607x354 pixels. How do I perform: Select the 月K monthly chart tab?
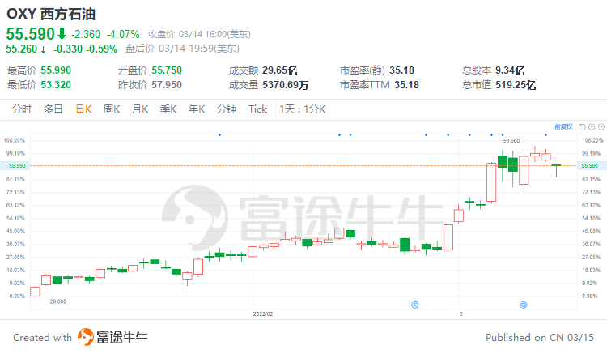[140, 109]
